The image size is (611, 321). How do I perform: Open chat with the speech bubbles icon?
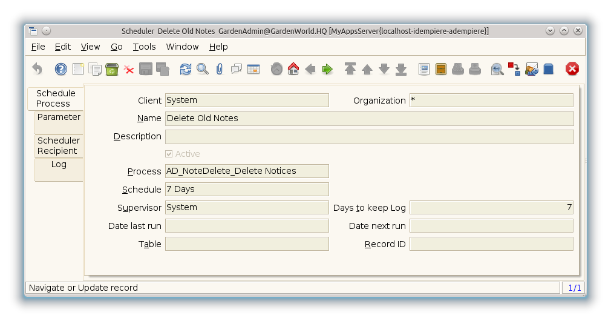237,69
